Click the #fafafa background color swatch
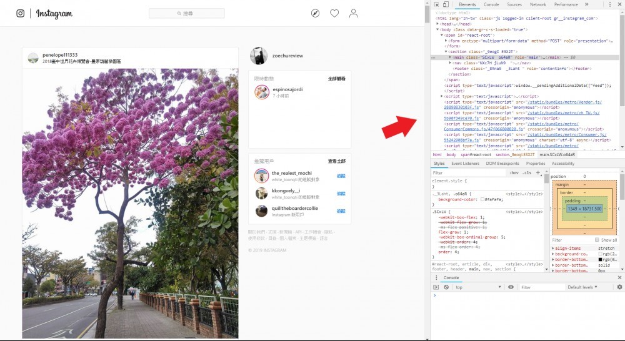The height and width of the screenshot is (341, 625). click(482, 199)
